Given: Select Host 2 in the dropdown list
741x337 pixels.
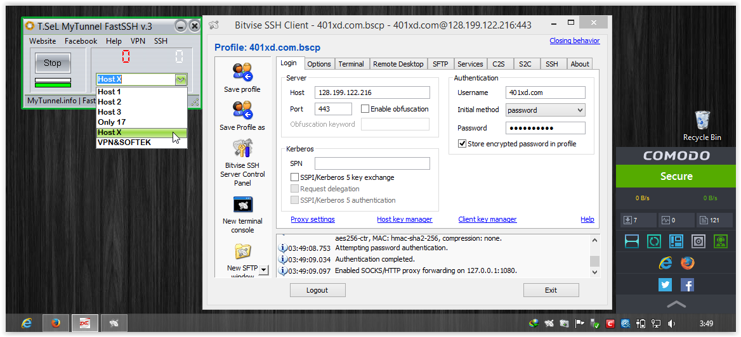Looking at the screenshot, I should click(141, 102).
